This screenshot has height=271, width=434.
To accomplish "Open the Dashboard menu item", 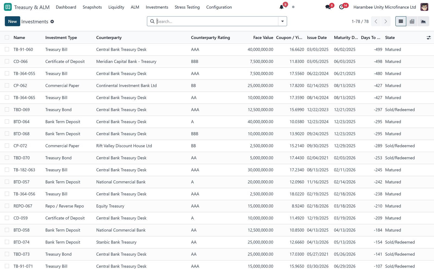I will 66,7.
